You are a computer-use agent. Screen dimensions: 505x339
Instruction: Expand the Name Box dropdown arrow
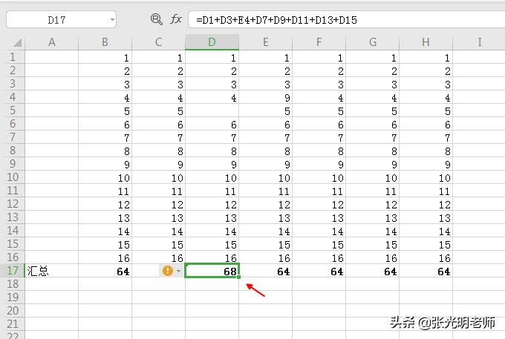click(x=112, y=20)
